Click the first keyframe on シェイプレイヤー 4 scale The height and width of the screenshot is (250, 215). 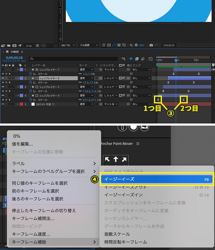coord(158,99)
